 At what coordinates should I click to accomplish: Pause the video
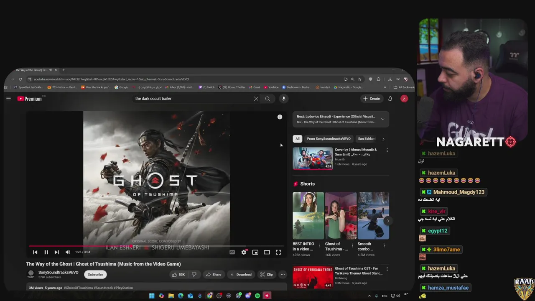pos(46,252)
